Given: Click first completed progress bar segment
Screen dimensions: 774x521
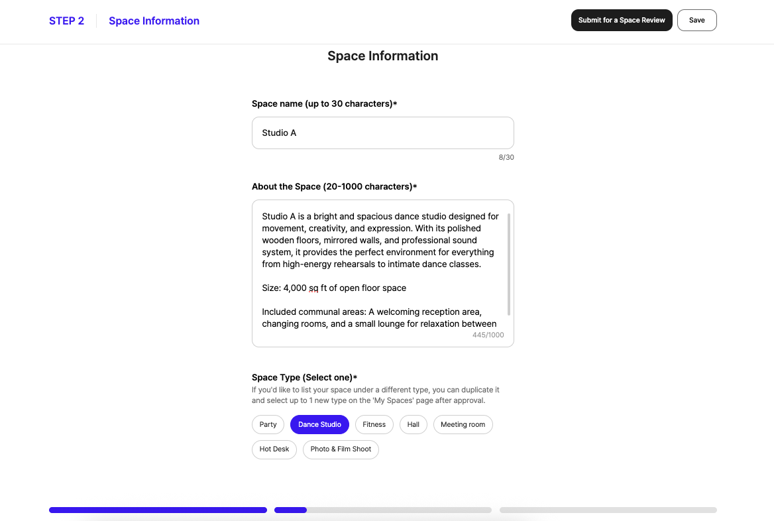Looking at the screenshot, I should point(158,510).
